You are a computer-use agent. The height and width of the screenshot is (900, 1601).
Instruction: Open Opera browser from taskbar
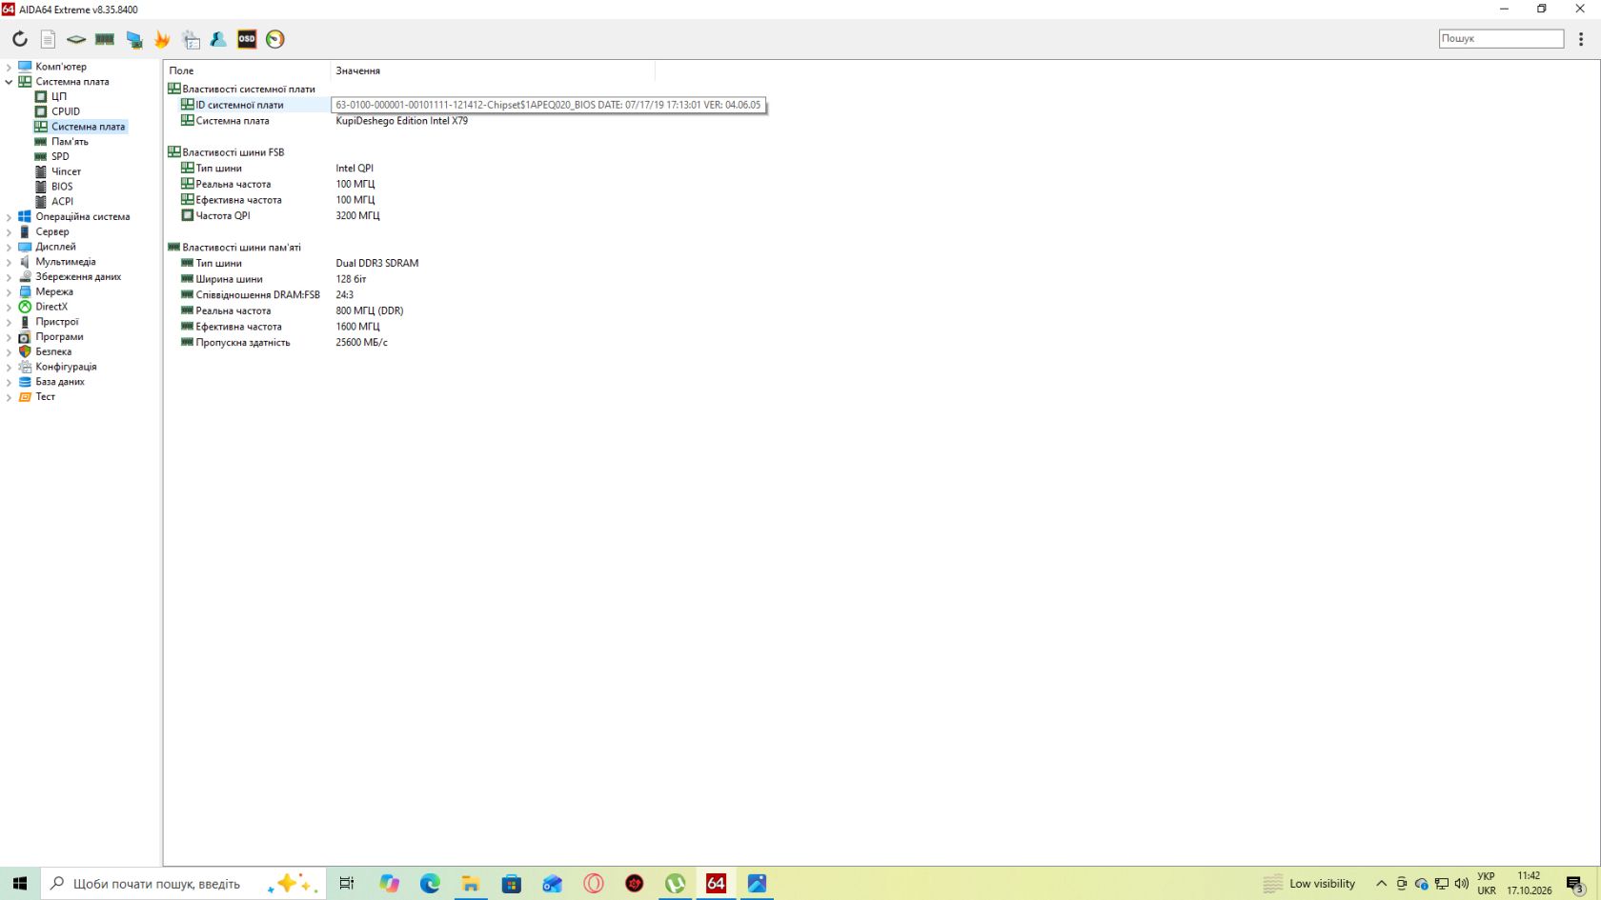tap(594, 884)
